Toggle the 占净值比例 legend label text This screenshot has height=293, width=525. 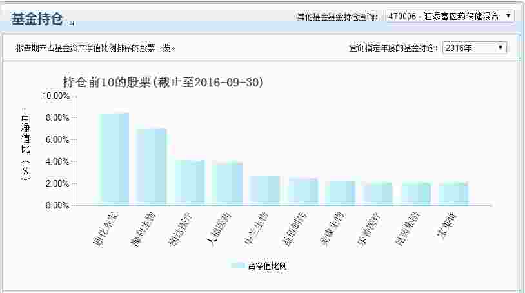[x=267, y=266]
